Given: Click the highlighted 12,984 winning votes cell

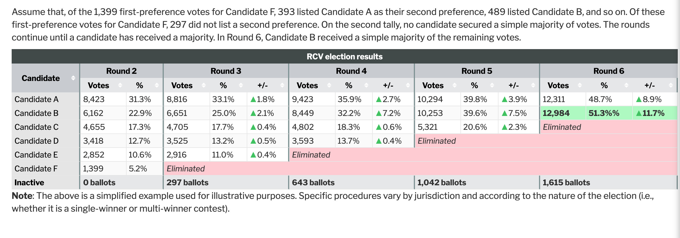Looking at the screenshot, I should (556, 113).
